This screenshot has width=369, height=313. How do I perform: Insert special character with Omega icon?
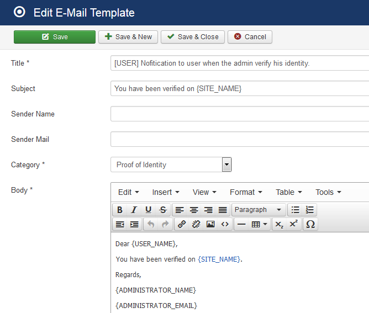[x=310, y=224]
